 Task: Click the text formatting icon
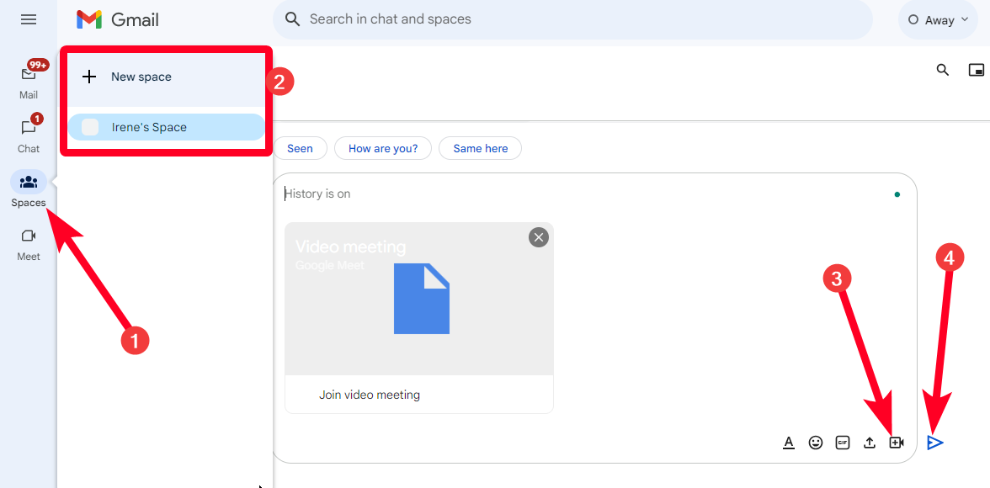pos(789,443)
